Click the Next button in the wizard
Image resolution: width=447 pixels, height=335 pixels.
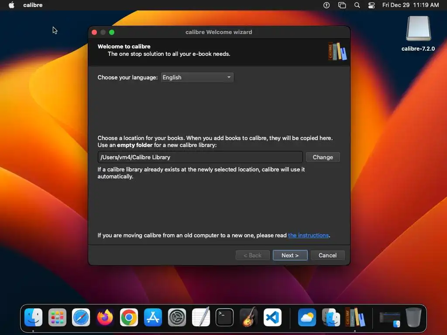point(290,255)
